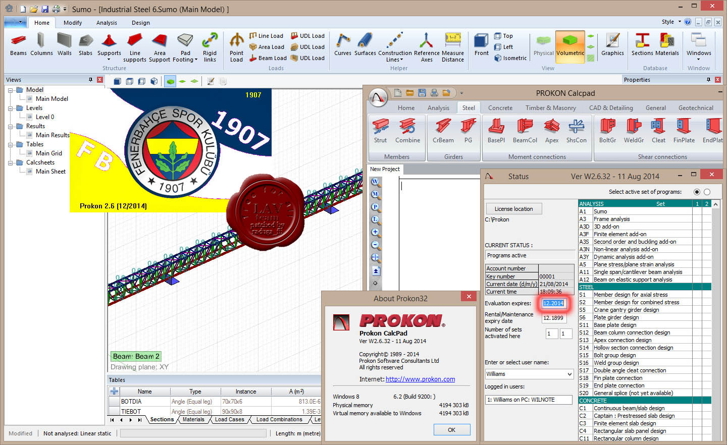Use the Measure Distance tool
Image resolution: width=727 pixels, height=445 pixels.
click(x=453, y=48)
